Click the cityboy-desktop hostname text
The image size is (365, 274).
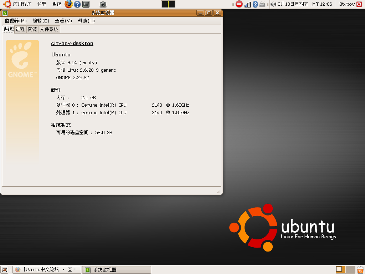pos(72,43)
